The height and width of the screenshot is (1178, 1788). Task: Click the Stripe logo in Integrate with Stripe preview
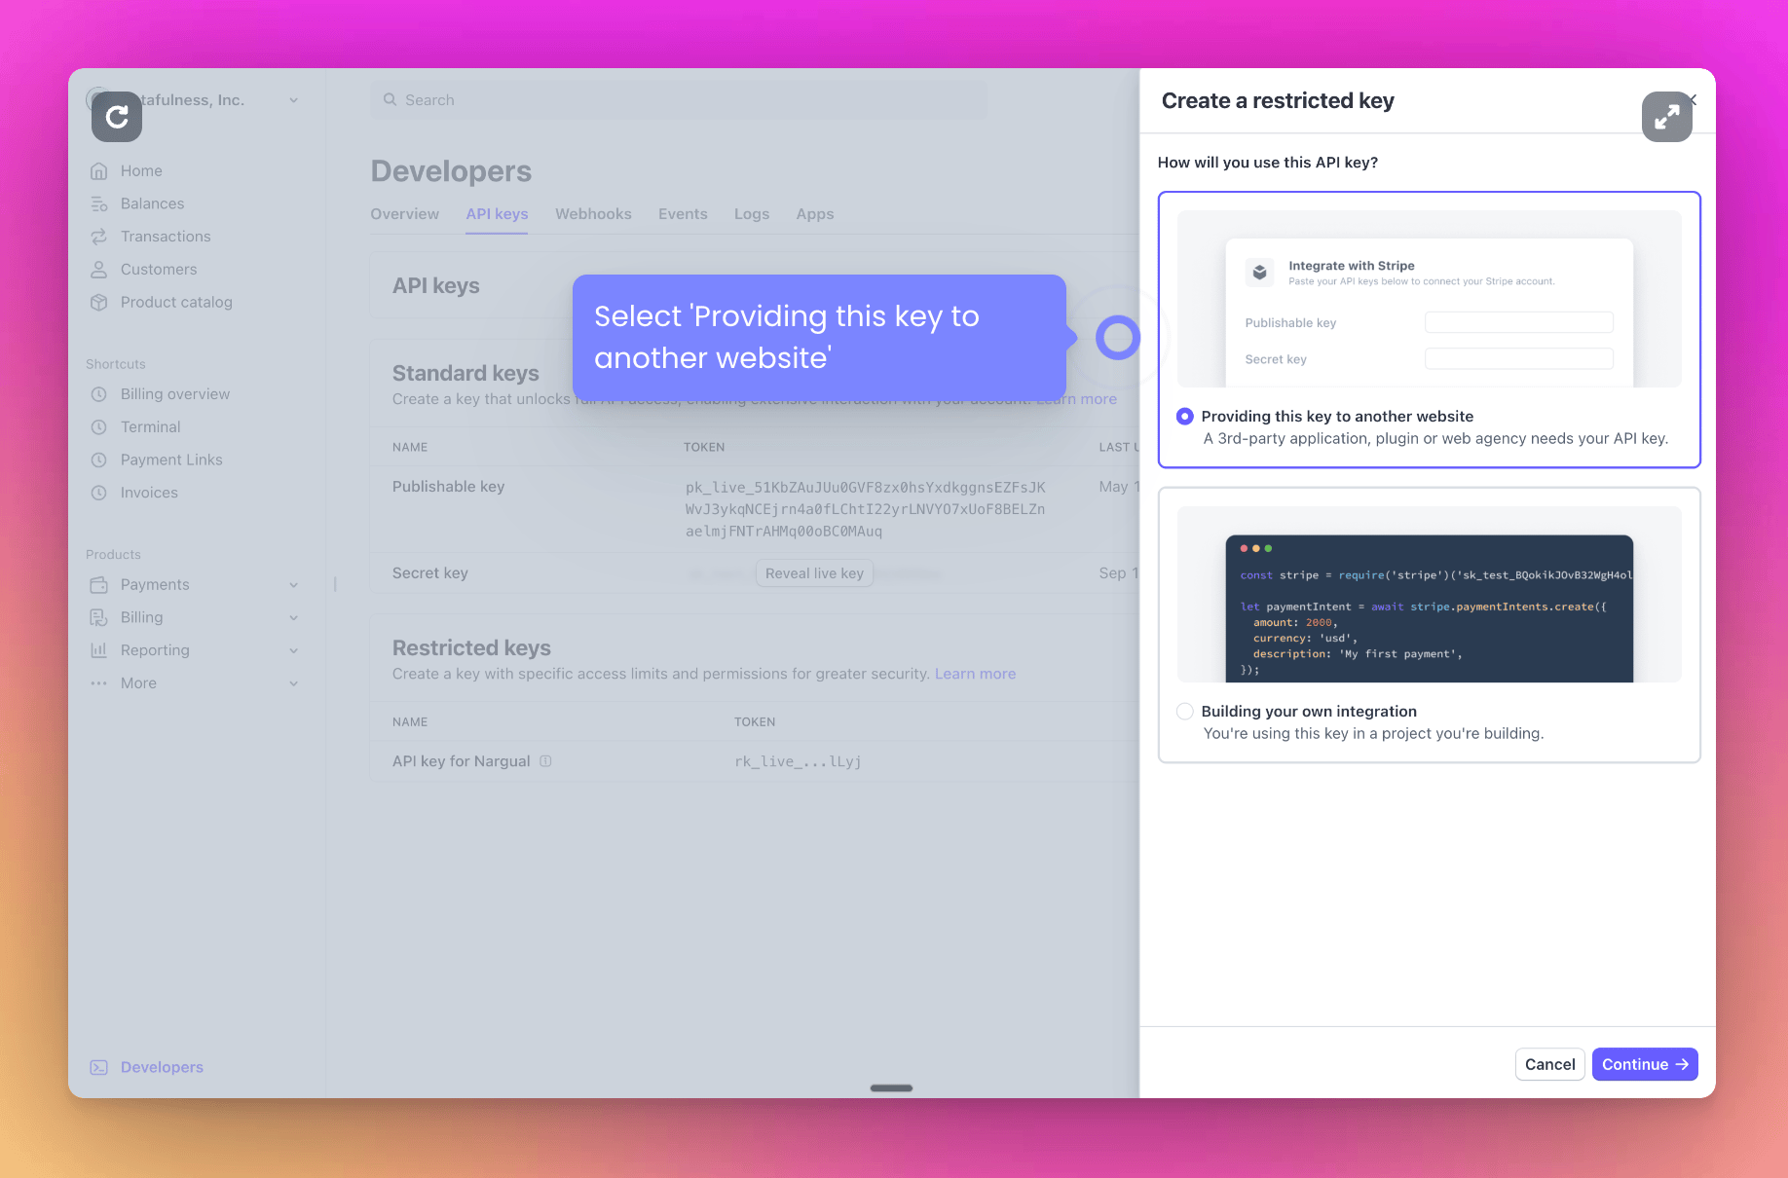tap(1259, 273)
